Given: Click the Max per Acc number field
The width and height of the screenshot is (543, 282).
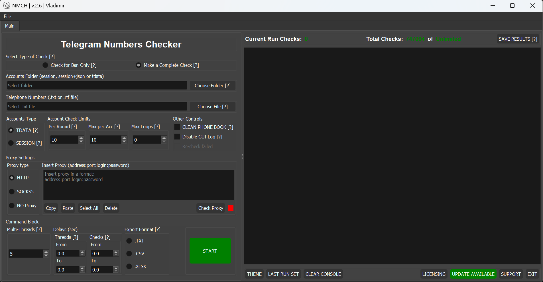Looking at the screenshot, I should pos(105,140).
